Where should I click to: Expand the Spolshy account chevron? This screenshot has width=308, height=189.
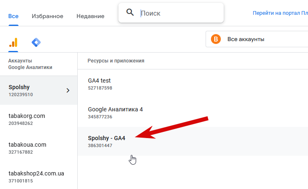[x=68, y=90]
